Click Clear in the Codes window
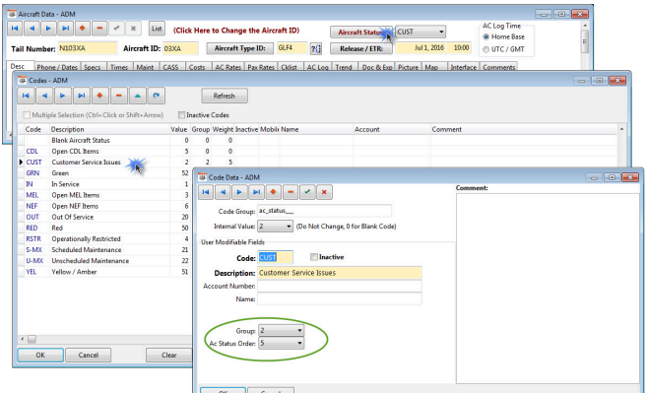The width and height of the screenshot is (646, 393). [169, 355]
